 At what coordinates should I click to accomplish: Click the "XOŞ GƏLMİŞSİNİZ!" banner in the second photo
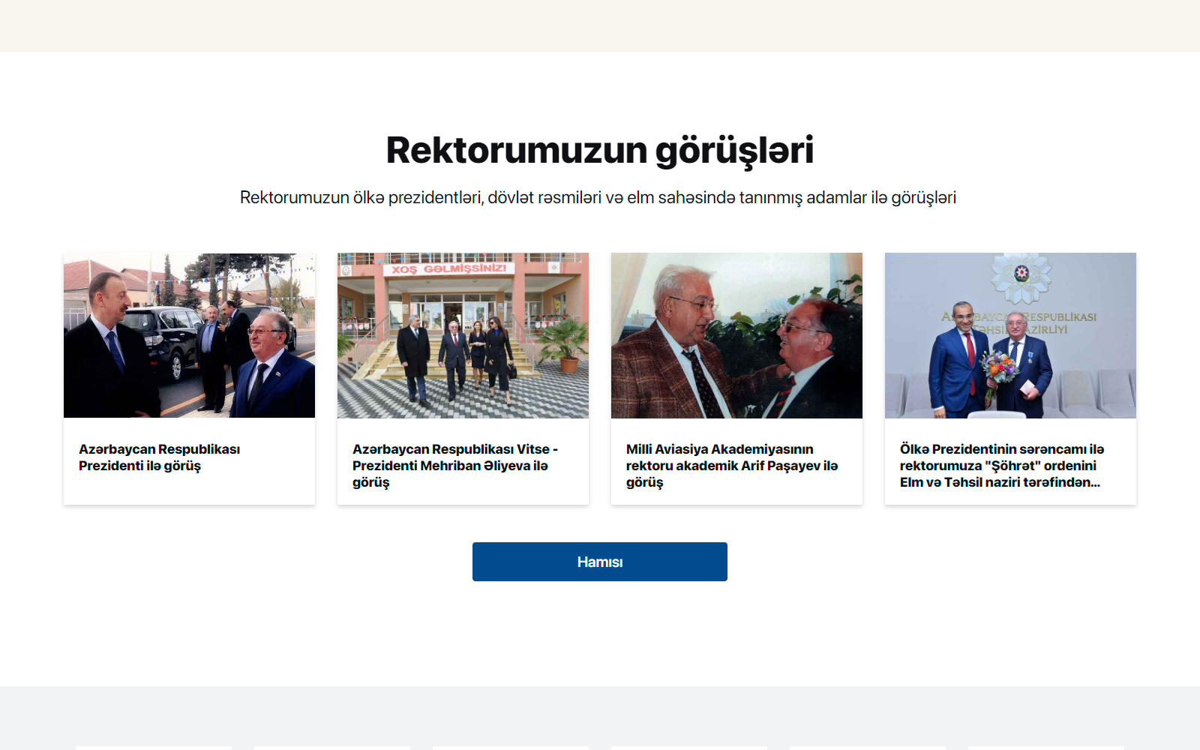(448, 268)
